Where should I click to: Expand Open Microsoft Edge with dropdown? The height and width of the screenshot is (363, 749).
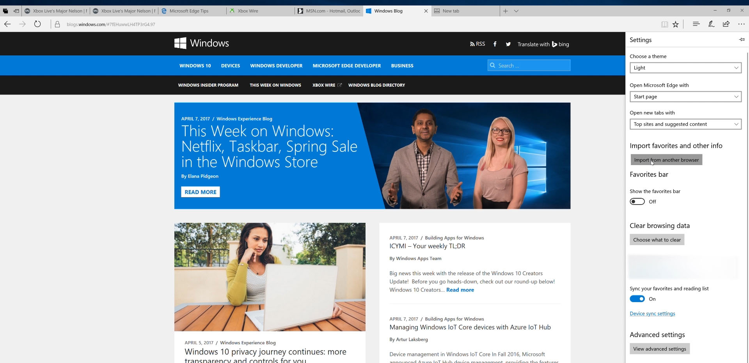tap(685, 96)
